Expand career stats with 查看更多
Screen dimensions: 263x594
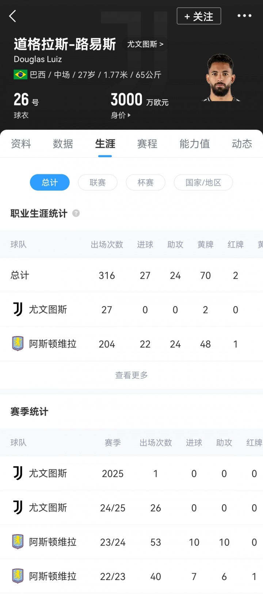[x=131, y=375]
